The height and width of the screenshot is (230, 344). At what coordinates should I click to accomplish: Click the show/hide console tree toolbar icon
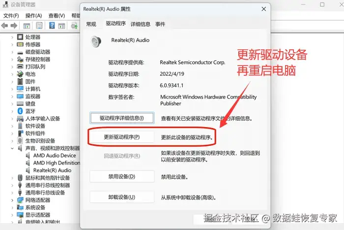(27, 26)
